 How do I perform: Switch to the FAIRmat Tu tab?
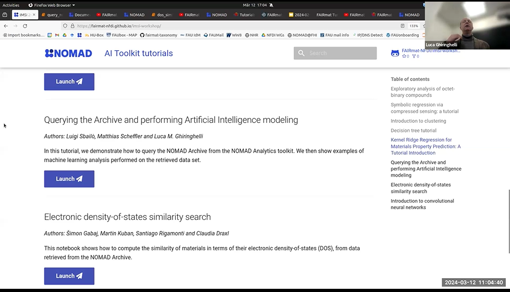coord(326,14)
